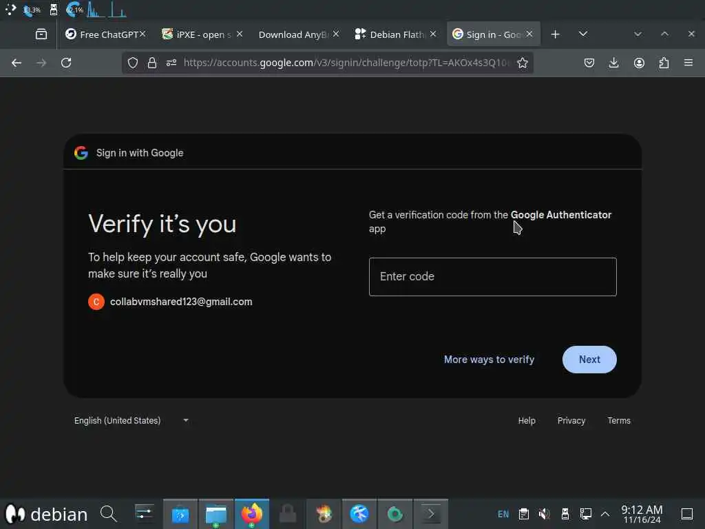Open the green circular app in taskbar
The height and width of the screenshot is (529, 705).
(x=394, y=514)
